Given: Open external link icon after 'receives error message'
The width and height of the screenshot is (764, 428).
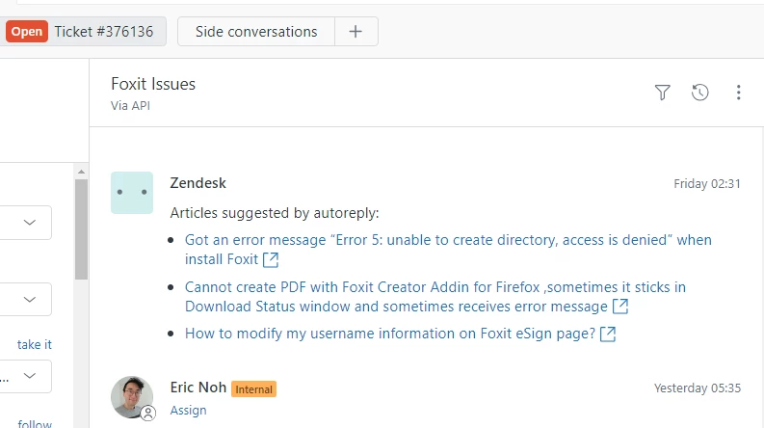Looking at the screenshot, I should click(621, 307).
